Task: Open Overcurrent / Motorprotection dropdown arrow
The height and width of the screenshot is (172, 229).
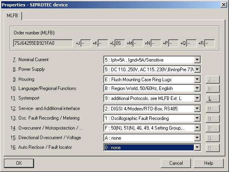Action: tap(197, 128)
